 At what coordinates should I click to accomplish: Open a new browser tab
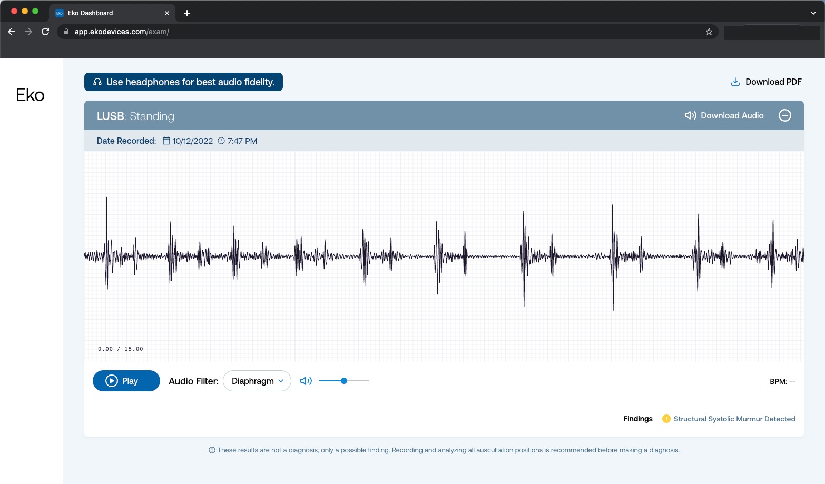[x=187, y=13]
